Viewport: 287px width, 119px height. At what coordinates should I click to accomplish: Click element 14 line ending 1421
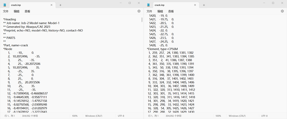(171, 101)
